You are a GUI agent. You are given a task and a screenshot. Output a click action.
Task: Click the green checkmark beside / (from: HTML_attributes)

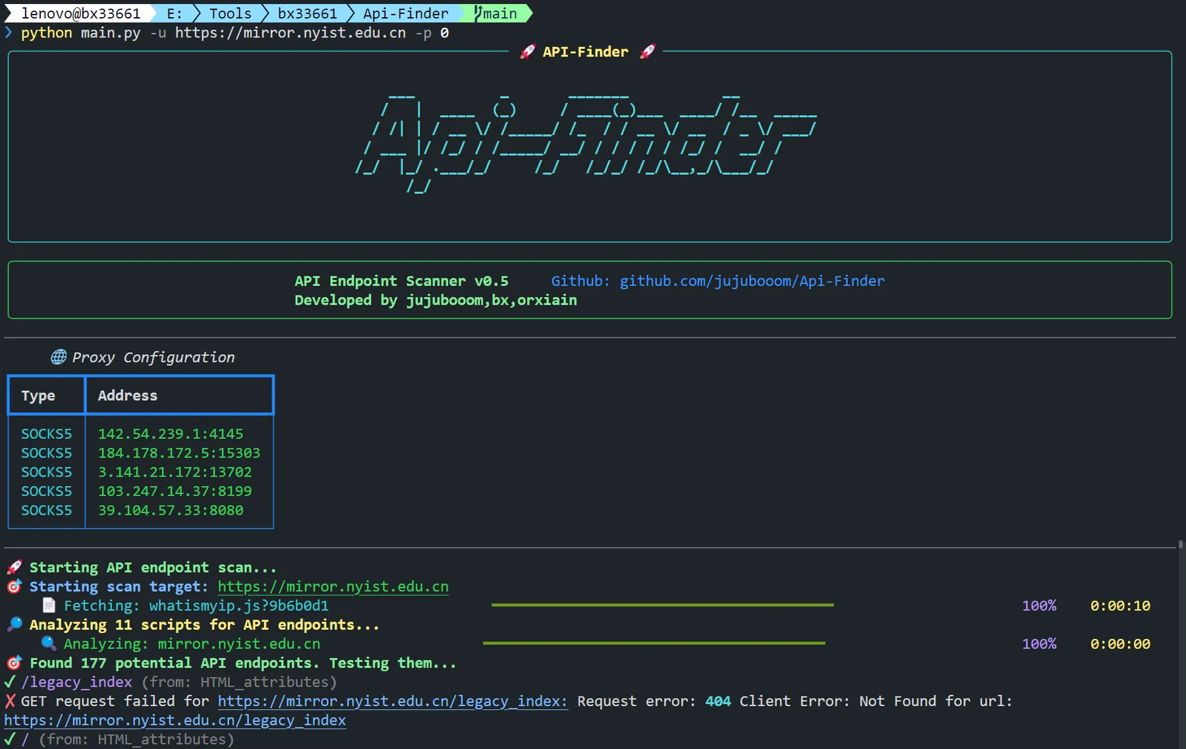[10, 739]
